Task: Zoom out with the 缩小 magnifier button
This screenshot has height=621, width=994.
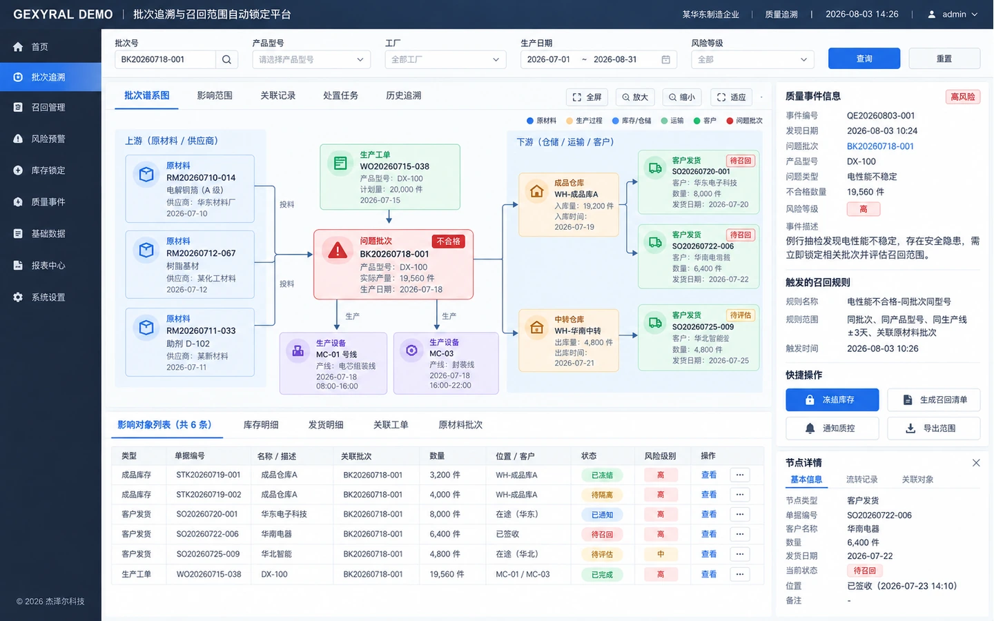Action: click(682, 97)
